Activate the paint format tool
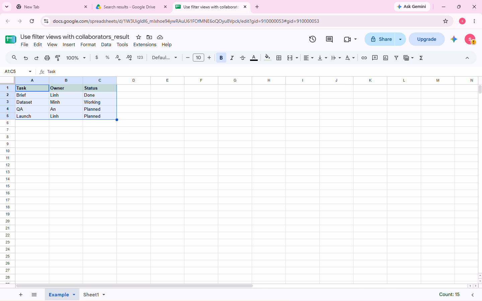Viewport: 482px width, 301px height. [58, 58]
